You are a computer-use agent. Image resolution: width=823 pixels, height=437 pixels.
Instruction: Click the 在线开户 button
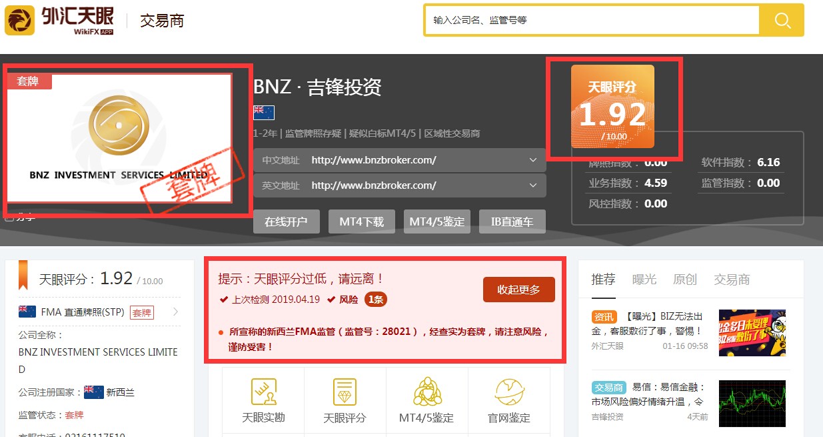click(286, 222)
